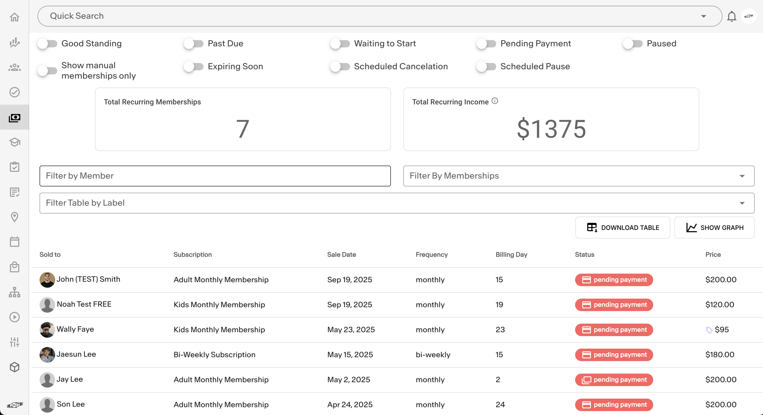Toggle the Past Due filter switch
The image size is (763, 415).
pyautogui.click(x=194, y=44)
